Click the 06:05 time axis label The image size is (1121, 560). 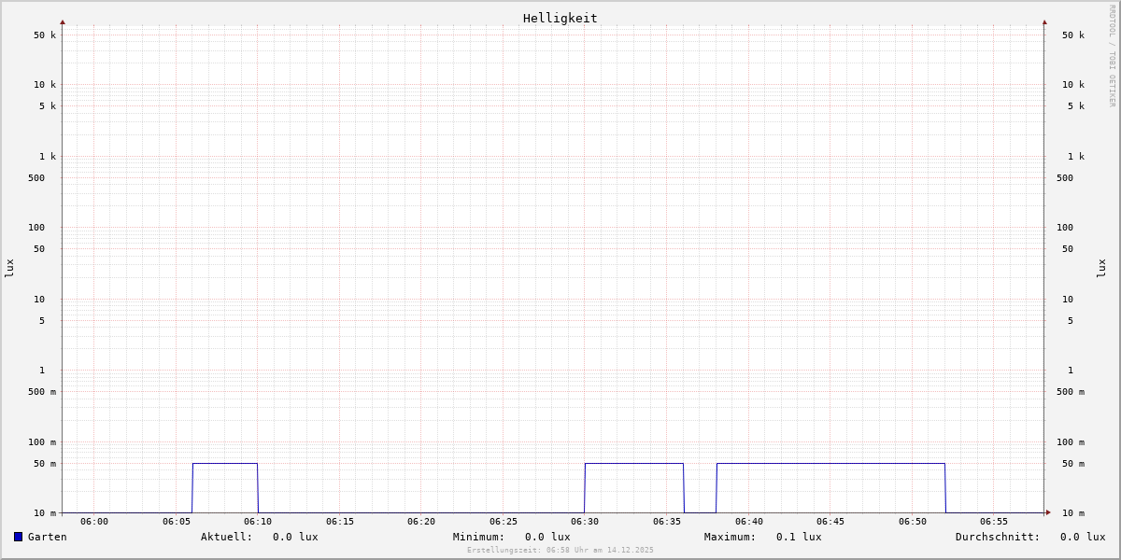(x=177, y=522)
